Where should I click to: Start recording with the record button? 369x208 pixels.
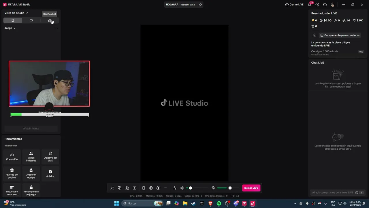(151, 188)
